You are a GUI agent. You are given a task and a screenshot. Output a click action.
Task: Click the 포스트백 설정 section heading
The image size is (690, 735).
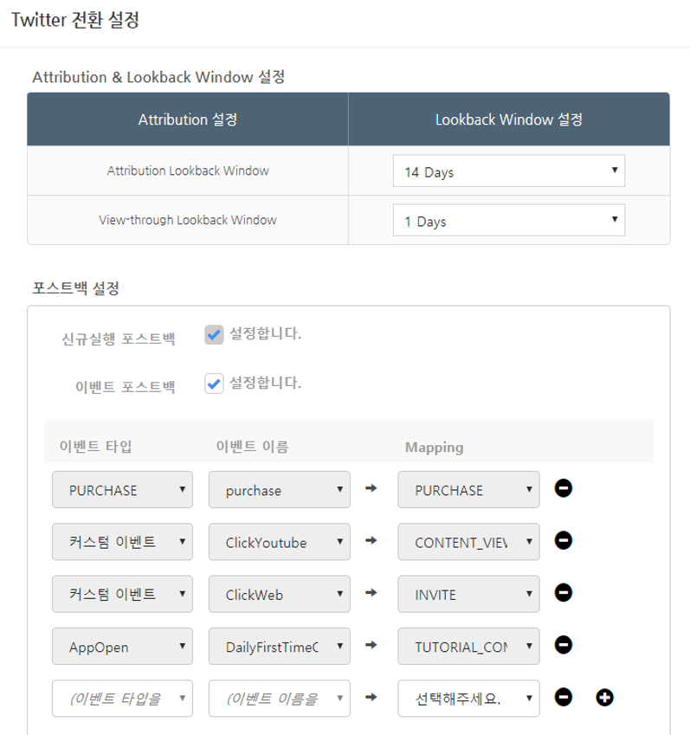[x=75, y=287]
